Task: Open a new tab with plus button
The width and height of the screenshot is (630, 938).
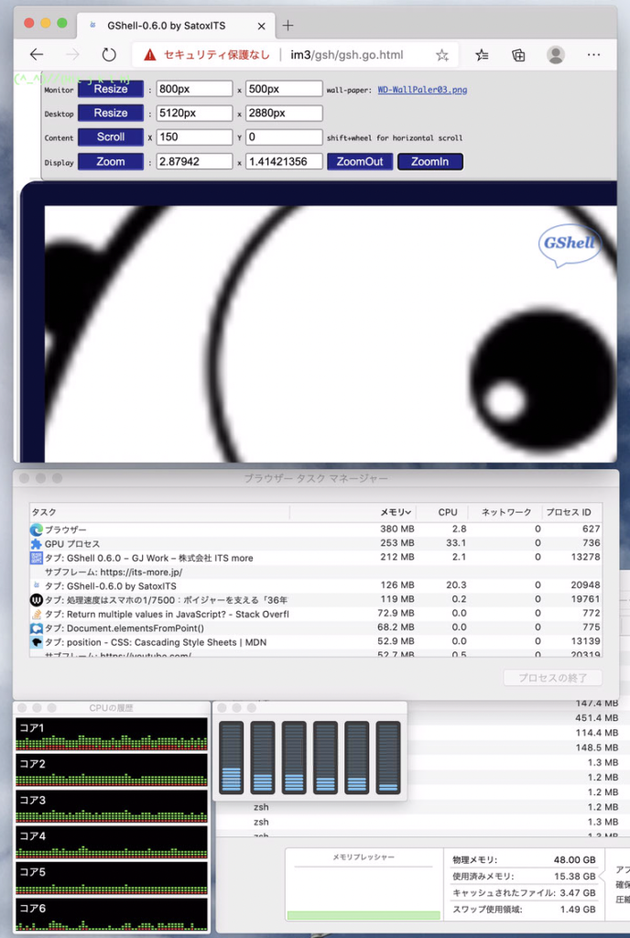Action: 288,25
